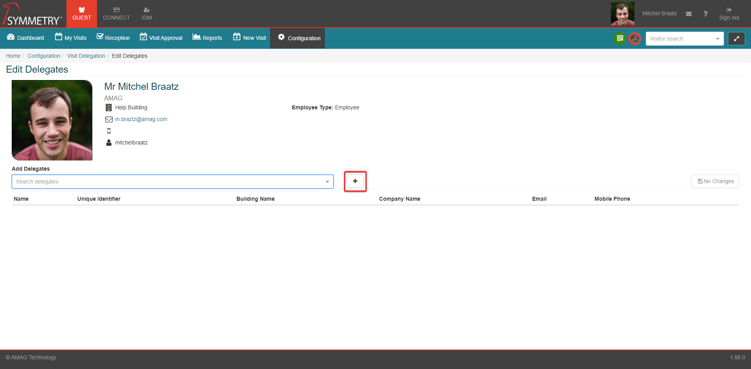
Task: Open the Dashboard menu
Action: [x=25, y=38]
